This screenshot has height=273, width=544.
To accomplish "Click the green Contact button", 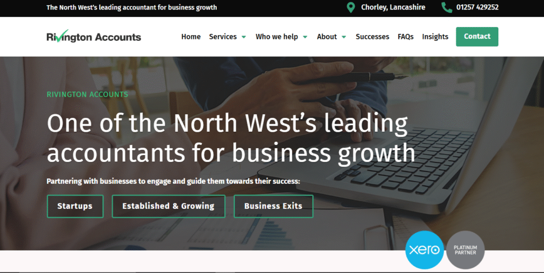I will 477,37.
